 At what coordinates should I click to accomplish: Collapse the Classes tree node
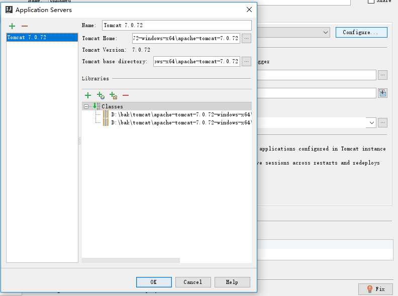point(86,106)
